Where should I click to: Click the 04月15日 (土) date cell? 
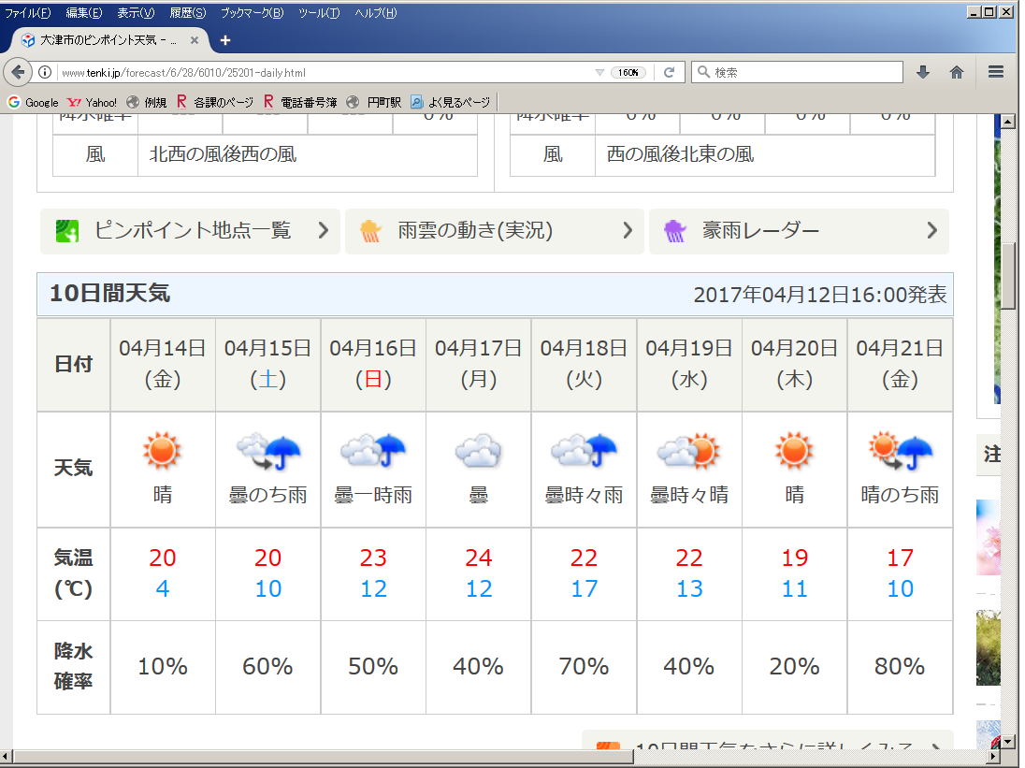268,365
